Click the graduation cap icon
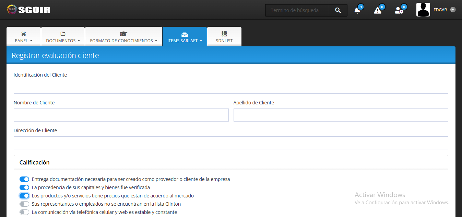 (123, 34)
